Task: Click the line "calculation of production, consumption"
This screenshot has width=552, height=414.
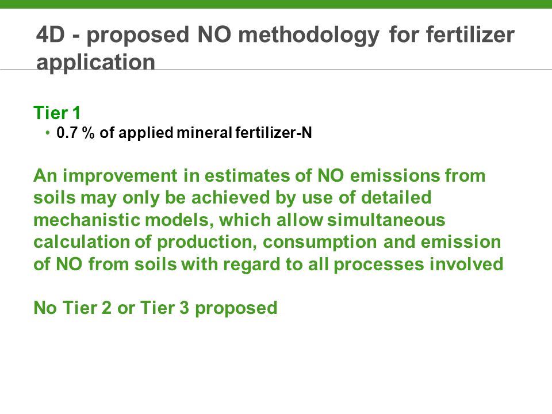Action: point(267,242)
